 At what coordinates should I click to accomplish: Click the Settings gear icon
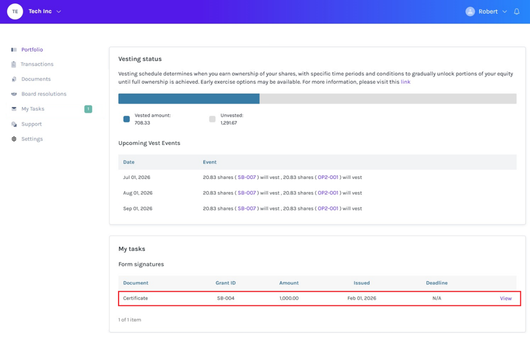[x=14, y=139]
